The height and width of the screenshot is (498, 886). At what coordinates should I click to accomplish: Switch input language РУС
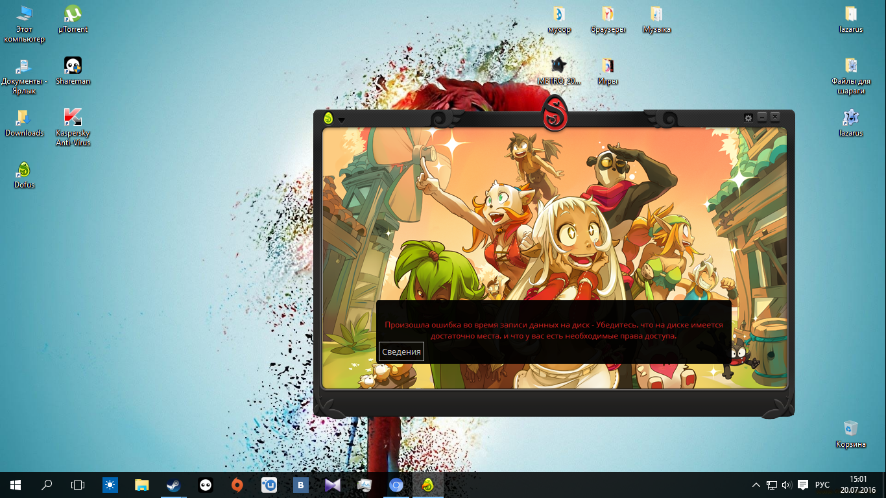click(x=822, y=485)
